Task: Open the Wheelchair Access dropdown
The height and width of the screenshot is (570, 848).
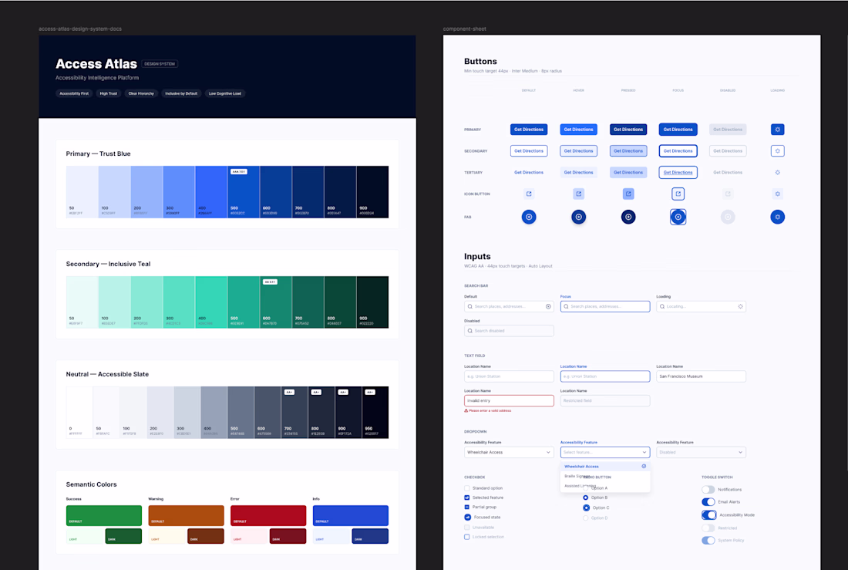Action: 509,452
